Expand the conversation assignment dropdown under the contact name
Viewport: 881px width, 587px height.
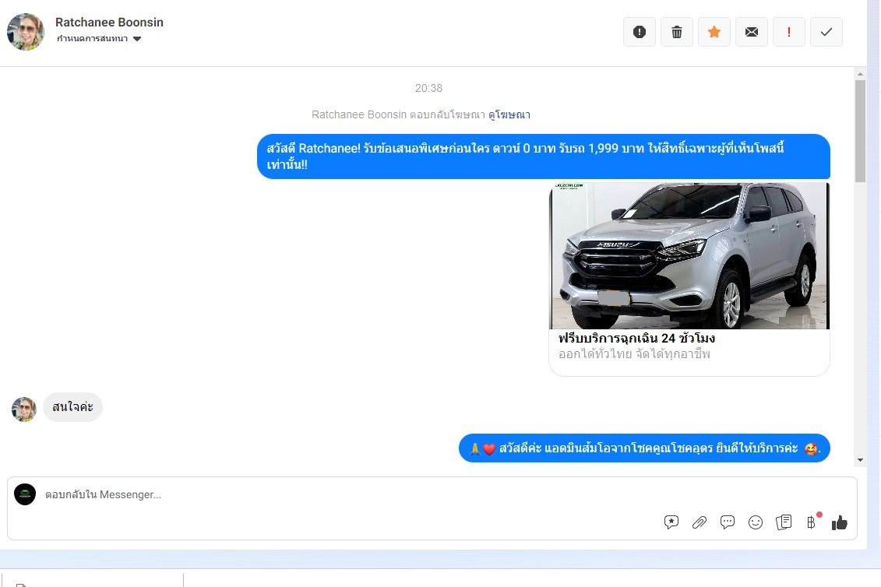click(x=99, y=39)
